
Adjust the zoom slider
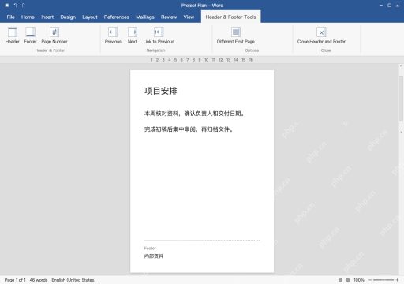point(383,280)
